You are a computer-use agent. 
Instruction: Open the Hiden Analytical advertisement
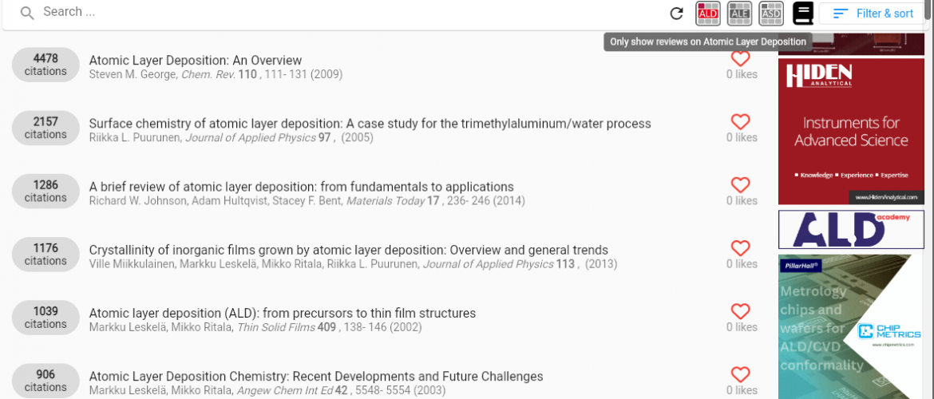click(851, 131)
